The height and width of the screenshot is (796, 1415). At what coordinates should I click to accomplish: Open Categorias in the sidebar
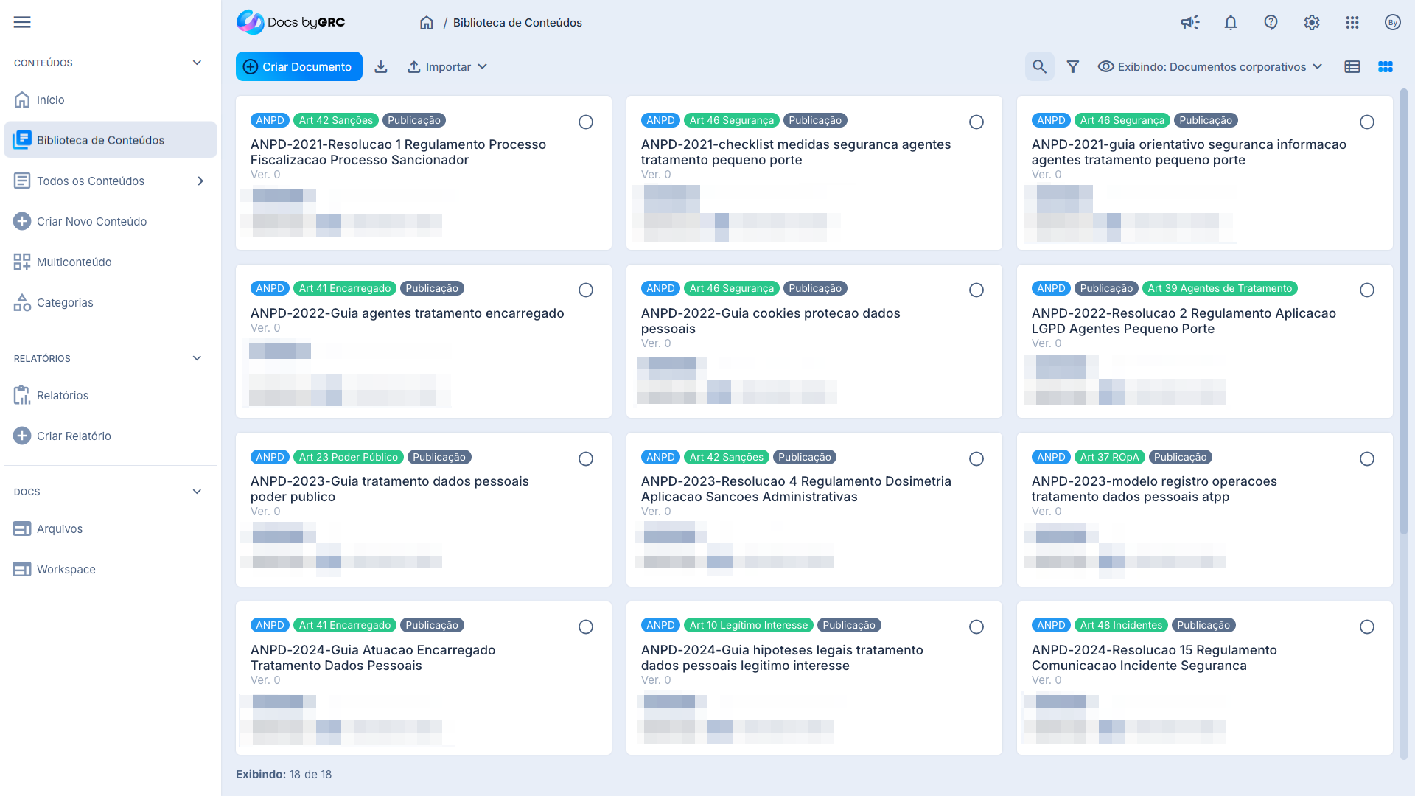[65, 303]
